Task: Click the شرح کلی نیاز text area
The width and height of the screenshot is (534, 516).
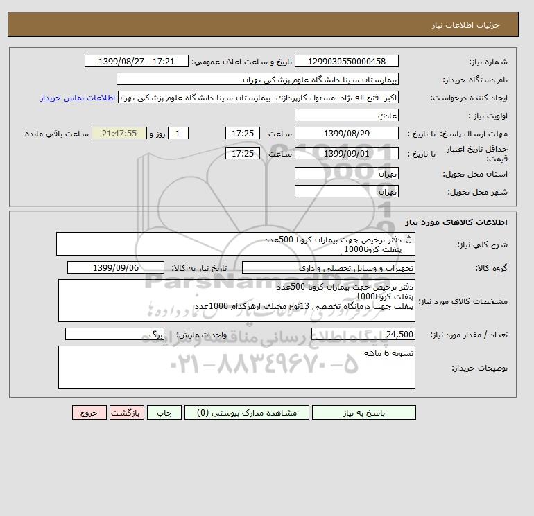Action: click(236, 244)
